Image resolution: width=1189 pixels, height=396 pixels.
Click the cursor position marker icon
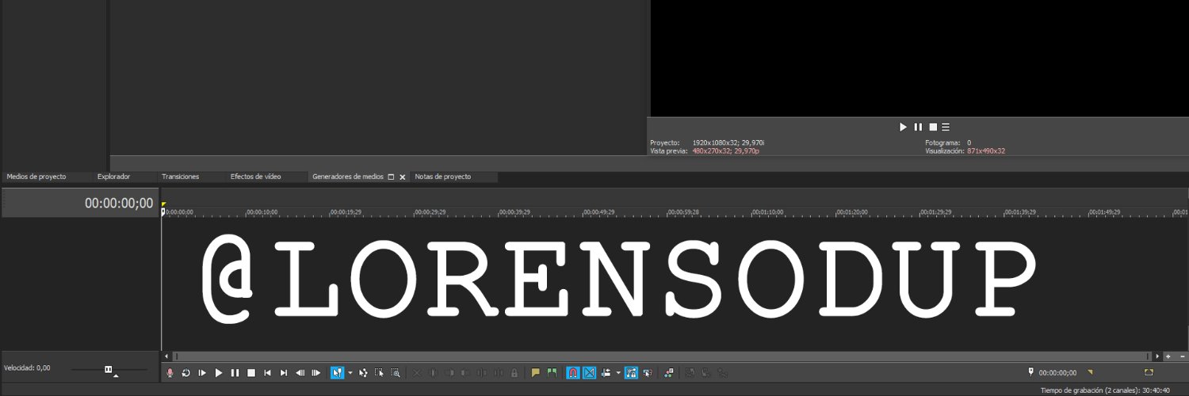click(x=1030, y=371)
